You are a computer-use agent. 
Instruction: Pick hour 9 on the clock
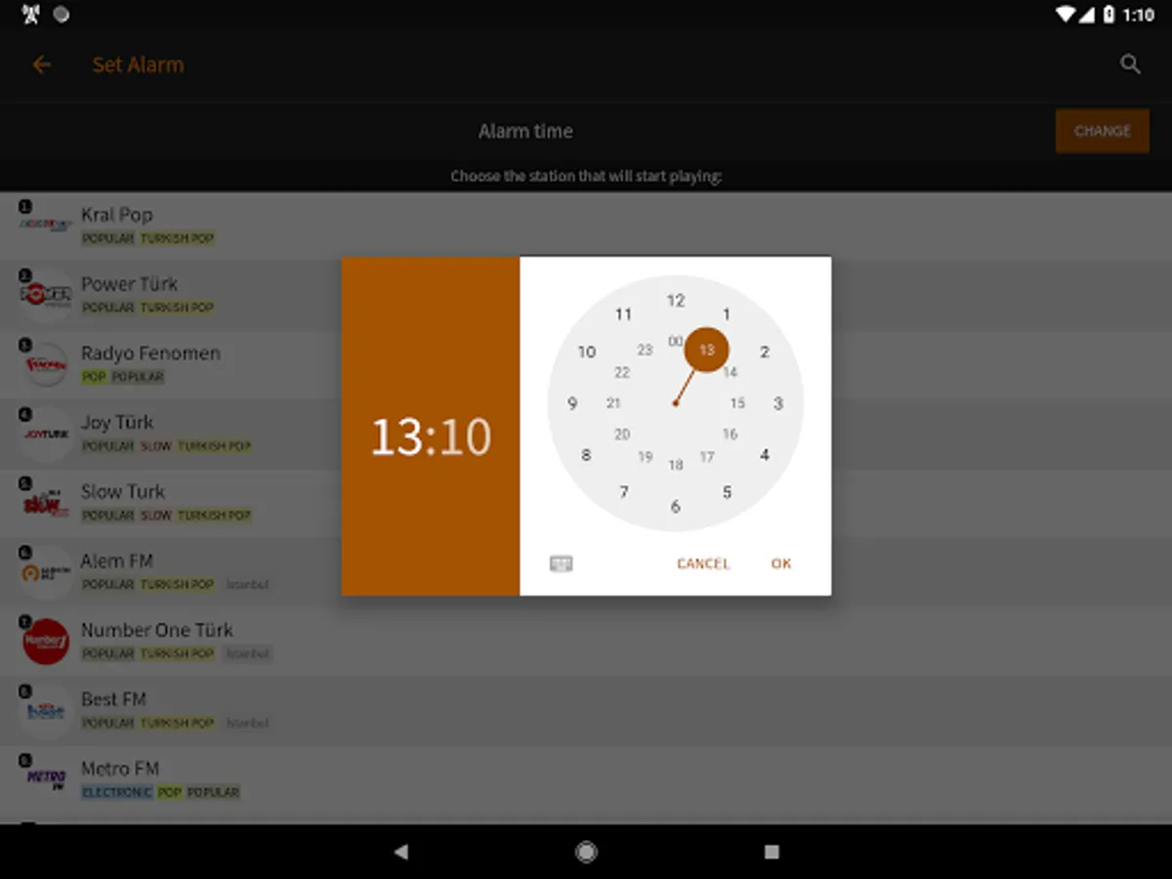coord(572,403)
